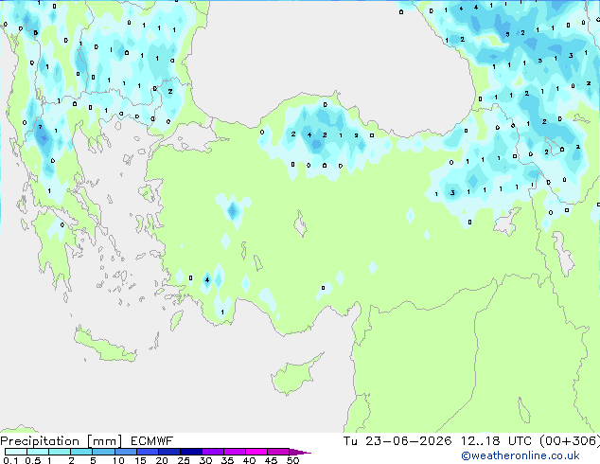Click the '50' legend scale label
Viewport: 600px width, 464px height.
pyautogui.click(x=293, y=460)
